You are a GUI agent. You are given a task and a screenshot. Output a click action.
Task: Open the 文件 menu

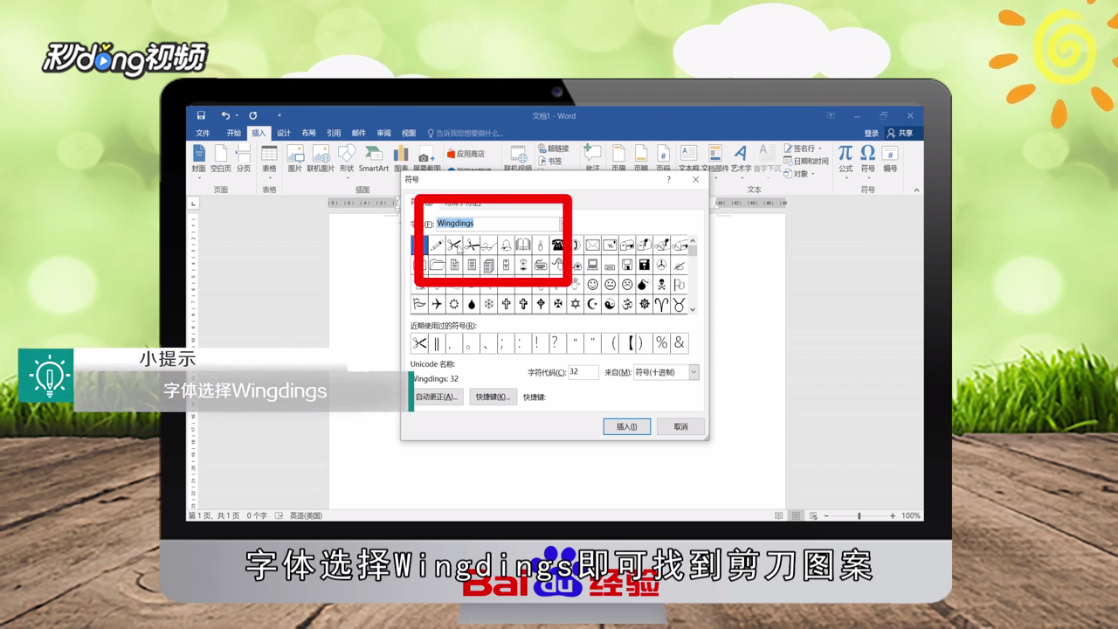[x=203, y=133]
